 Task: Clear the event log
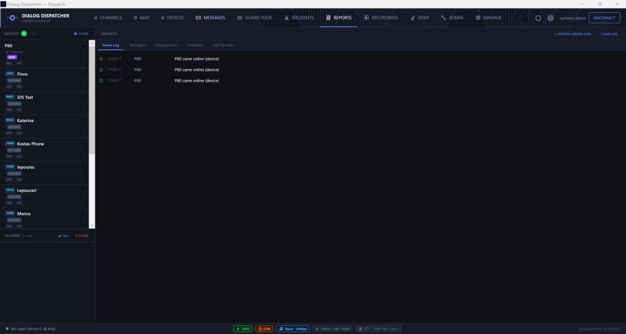[x=609, y=34]
